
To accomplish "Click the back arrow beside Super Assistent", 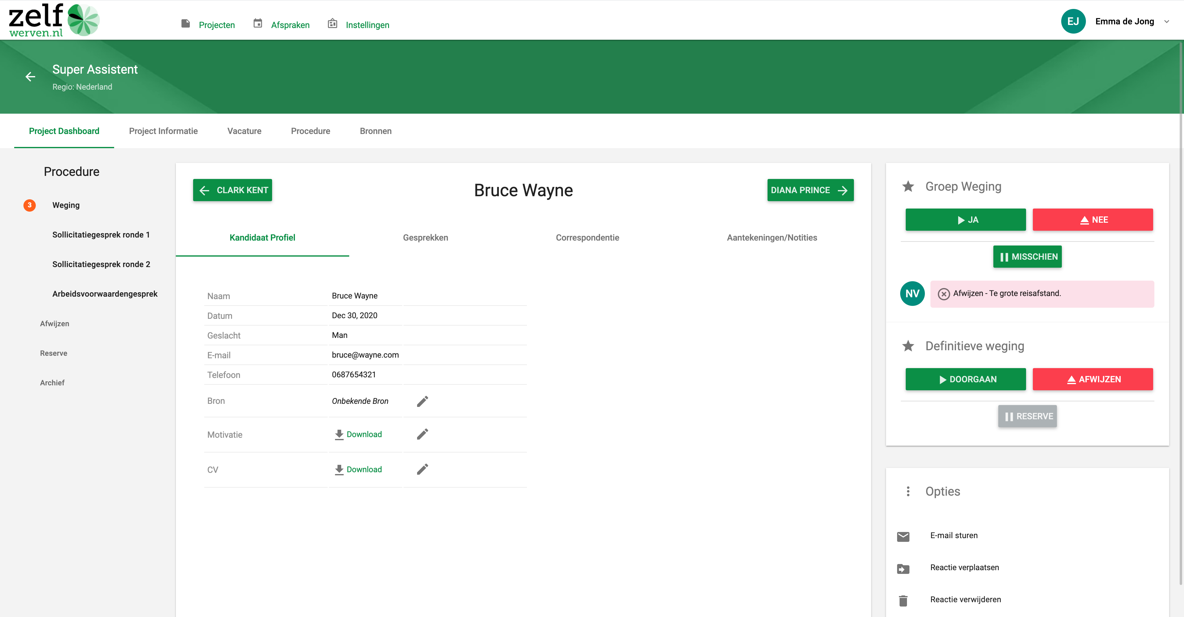I will (30, 77).
